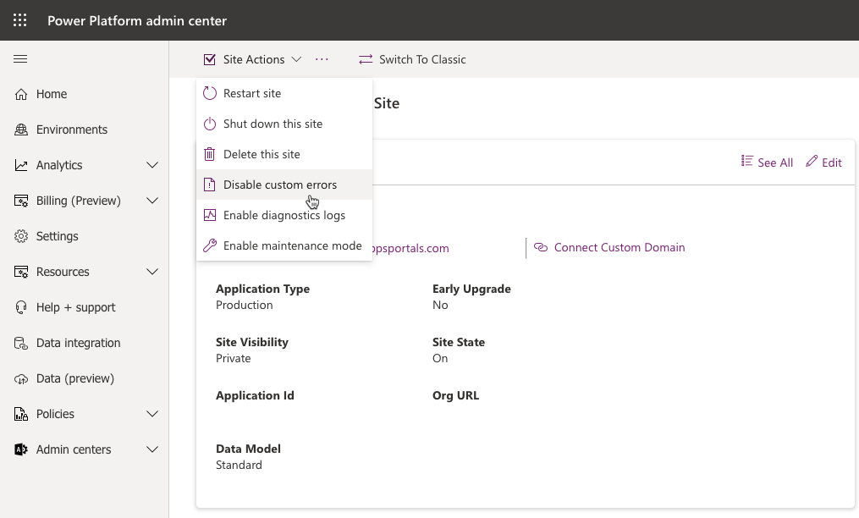Click the Restart site circular arrow icon
This screenshot has width=859, height=518.
point(210,93)
